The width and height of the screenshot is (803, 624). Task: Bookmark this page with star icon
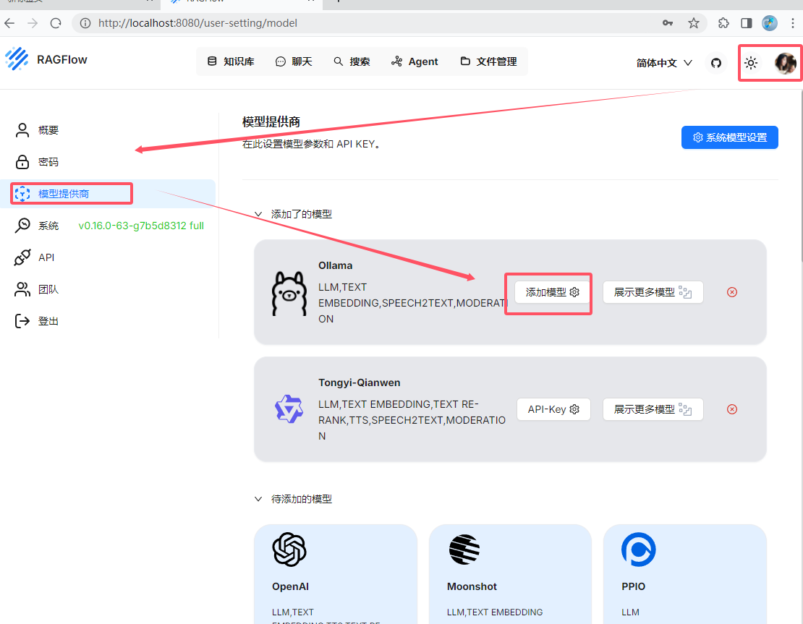(694, 23)
